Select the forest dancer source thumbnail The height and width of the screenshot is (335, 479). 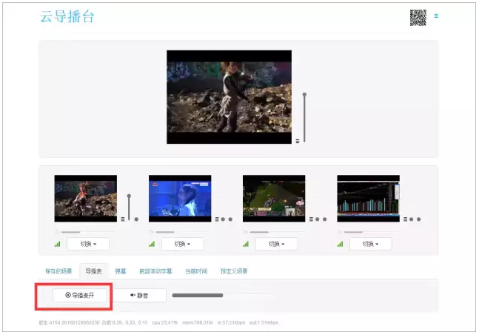tap(86, 198)
